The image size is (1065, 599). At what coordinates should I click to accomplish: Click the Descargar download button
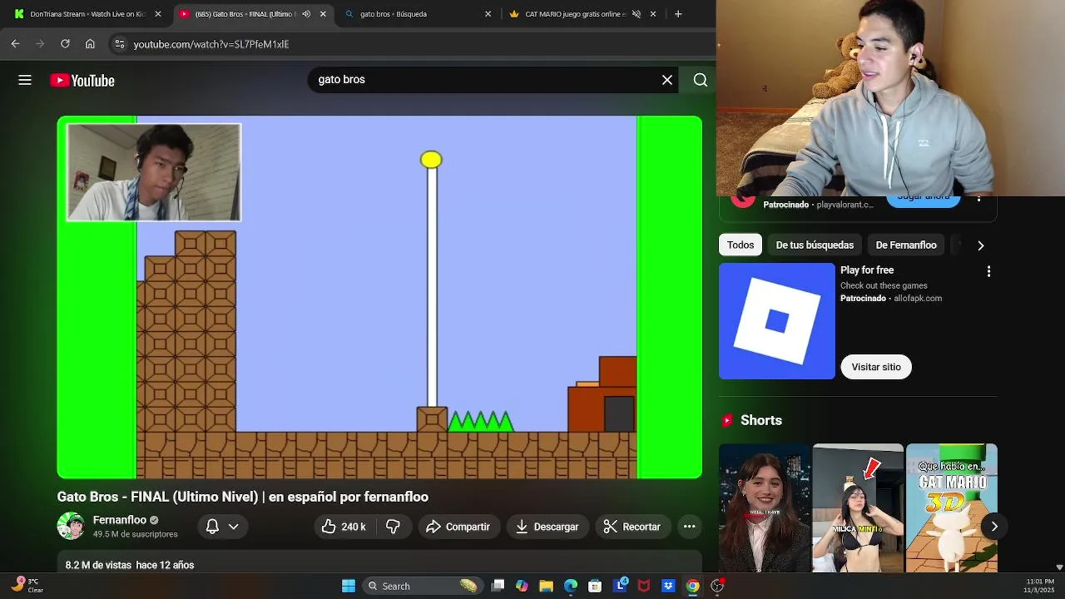[547, 527]
